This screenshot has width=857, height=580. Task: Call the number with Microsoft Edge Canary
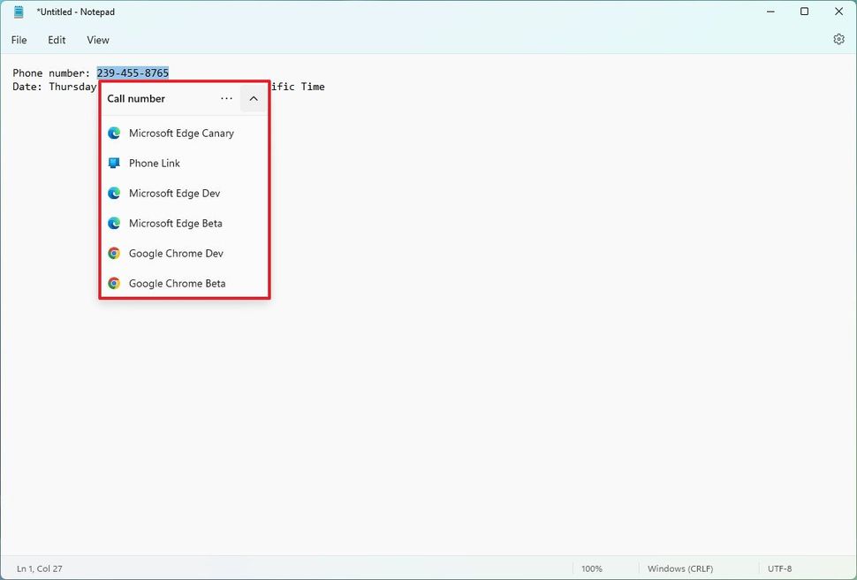180,133
